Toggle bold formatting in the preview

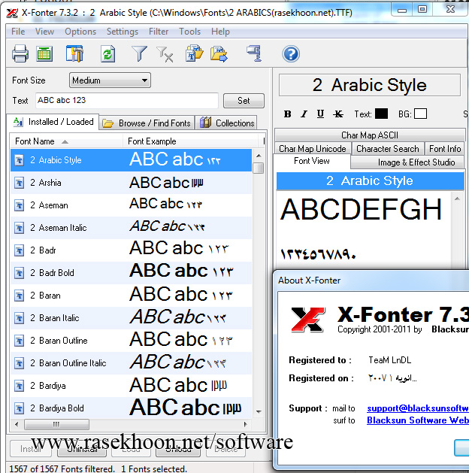pyautogui.click(x=288, y=114)
